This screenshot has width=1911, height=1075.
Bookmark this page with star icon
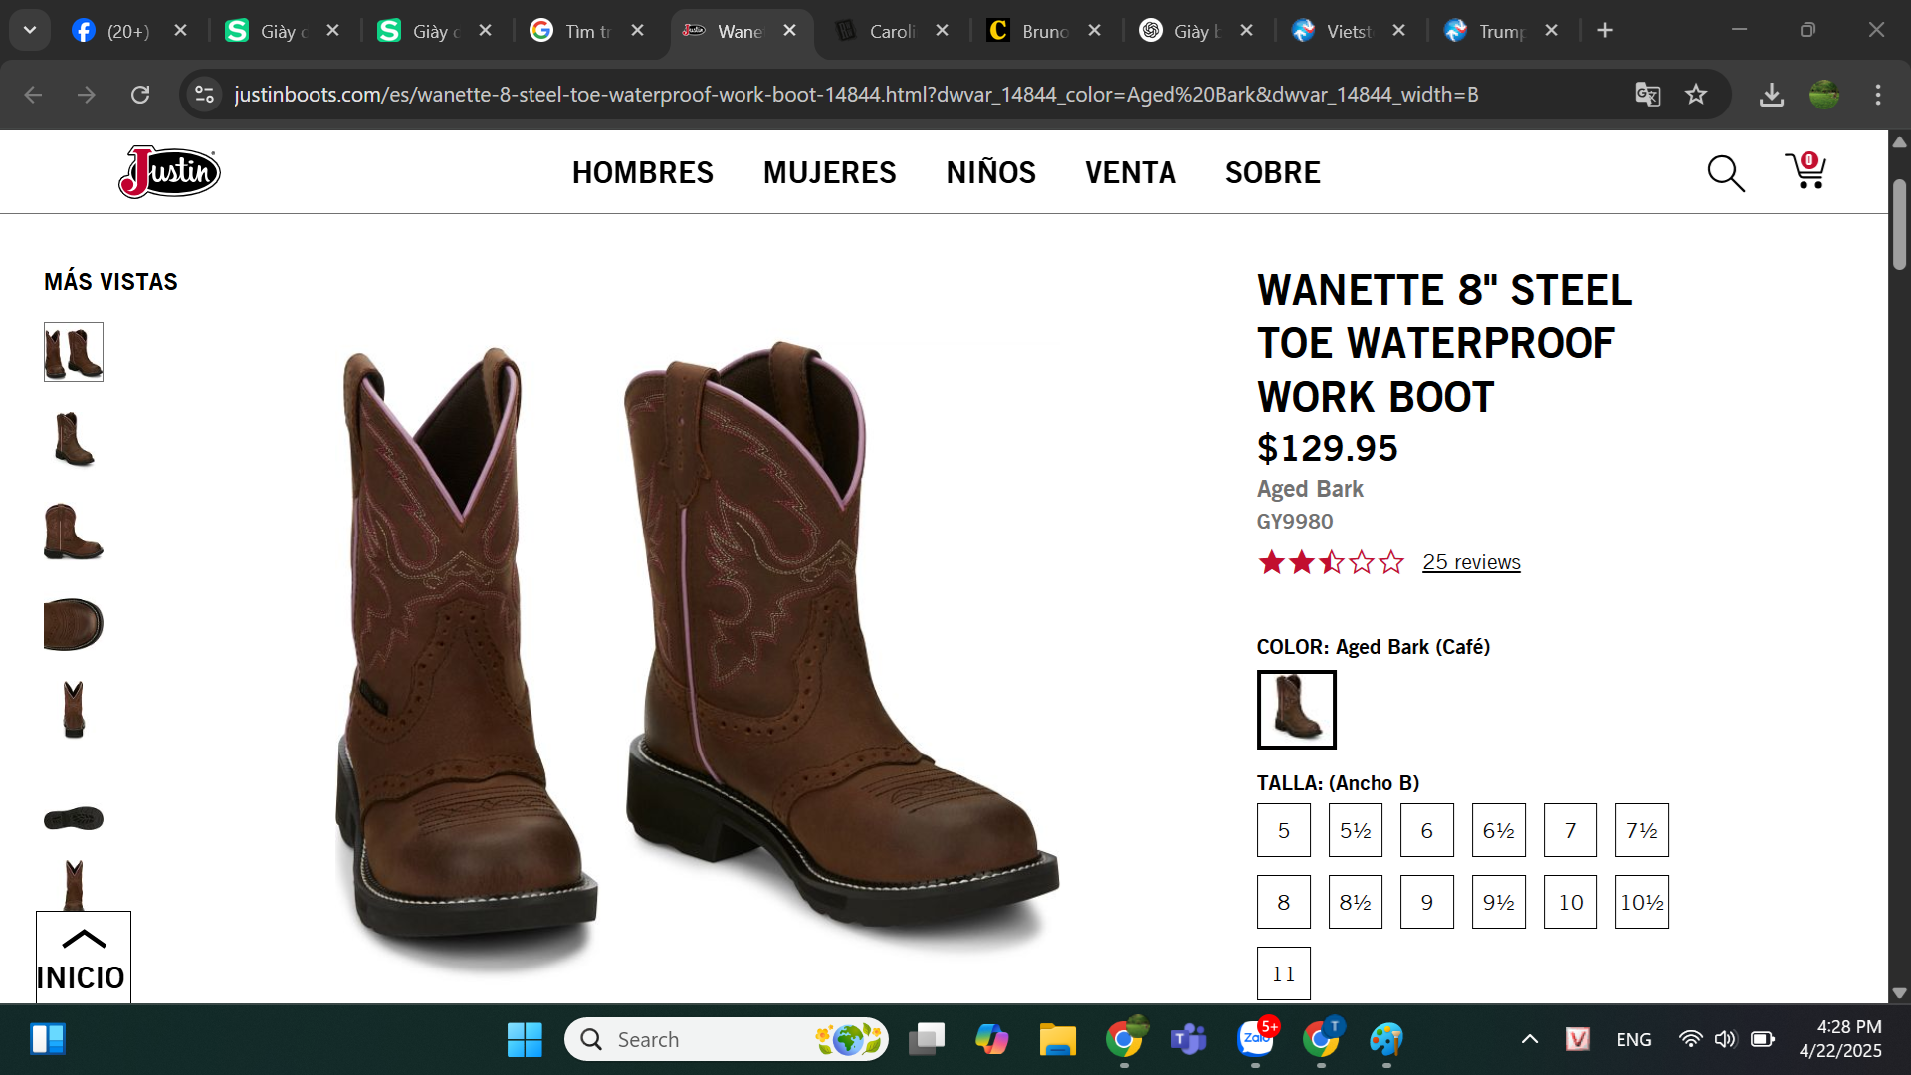[1696, 95]
